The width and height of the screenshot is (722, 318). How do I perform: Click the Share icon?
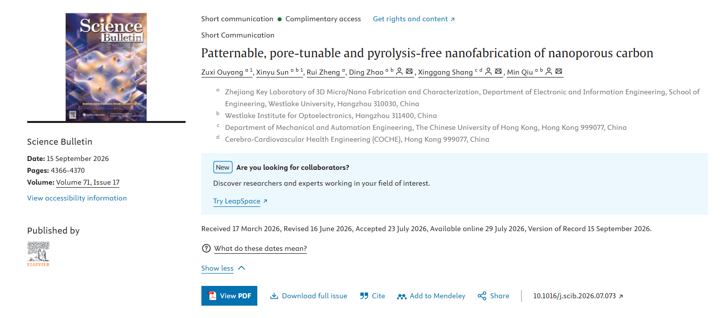pos(482,296)
